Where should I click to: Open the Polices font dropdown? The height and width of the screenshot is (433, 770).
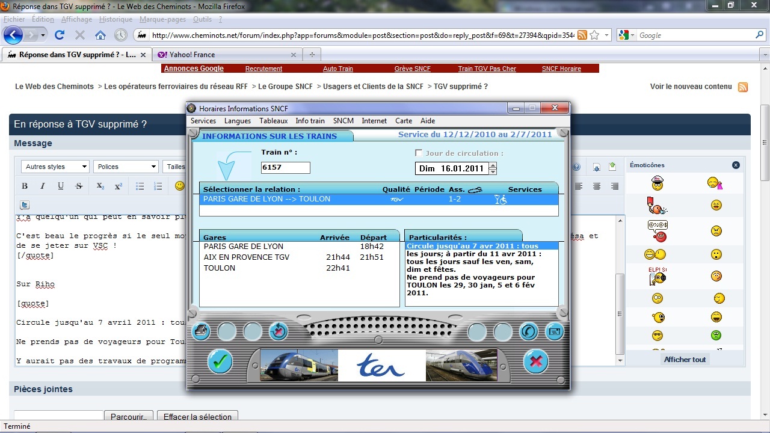tap(125, 167)
